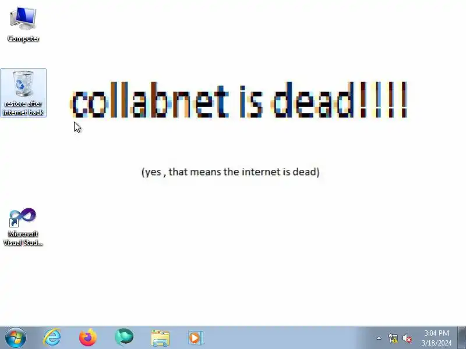Click the 'collabnet is dead!!!!' wallpaper text
Viewport: 466px width, 349px height.
click(239, 99)
